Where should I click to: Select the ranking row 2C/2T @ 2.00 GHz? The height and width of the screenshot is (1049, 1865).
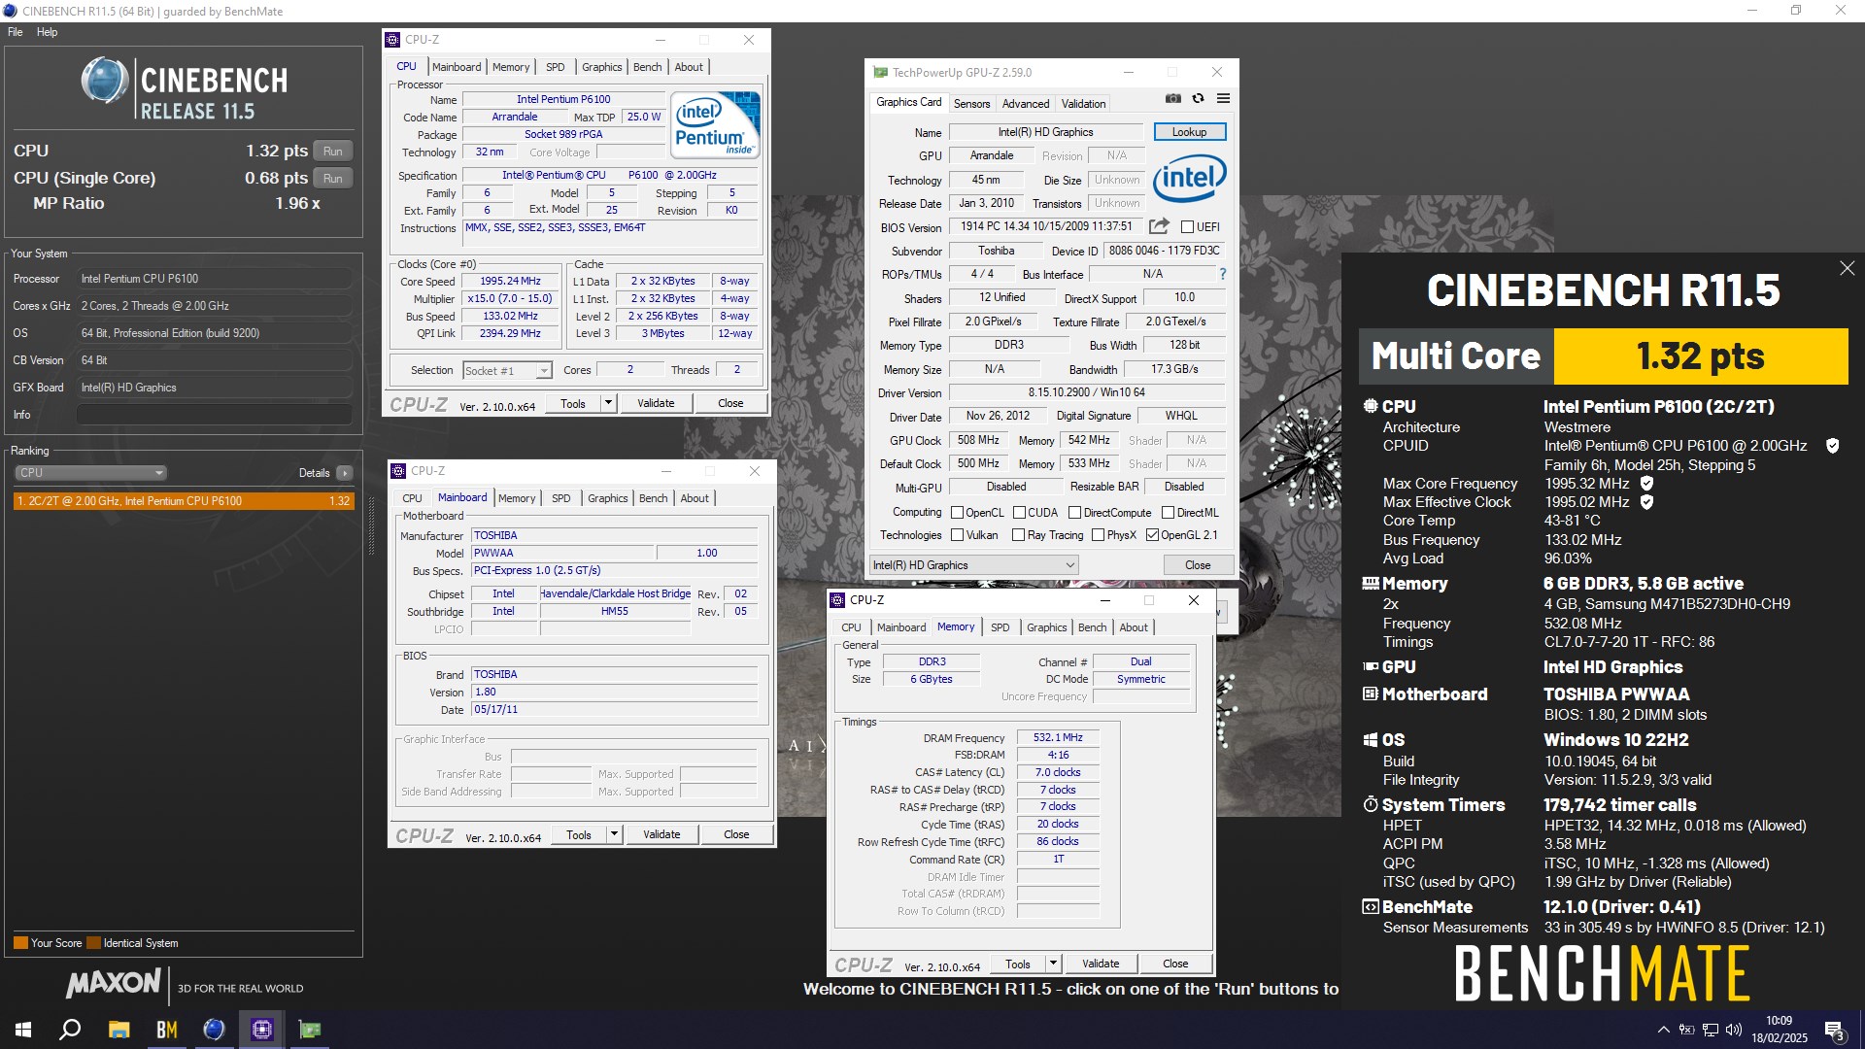tap(184, 501)
